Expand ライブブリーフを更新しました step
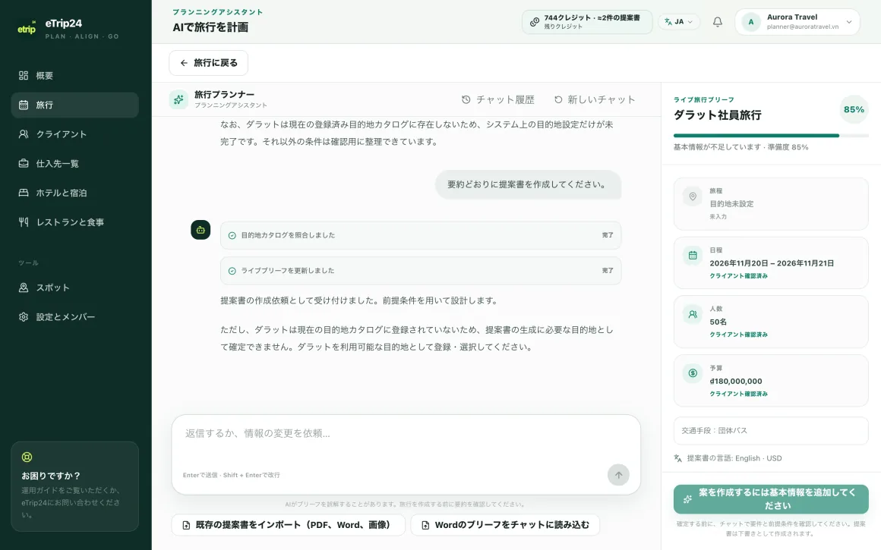881x550 pixels. point(421,271)
